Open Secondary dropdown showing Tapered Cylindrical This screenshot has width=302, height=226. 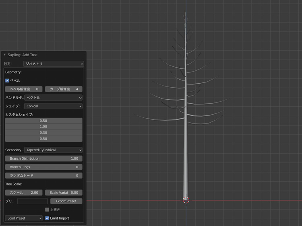coord(54,150)
